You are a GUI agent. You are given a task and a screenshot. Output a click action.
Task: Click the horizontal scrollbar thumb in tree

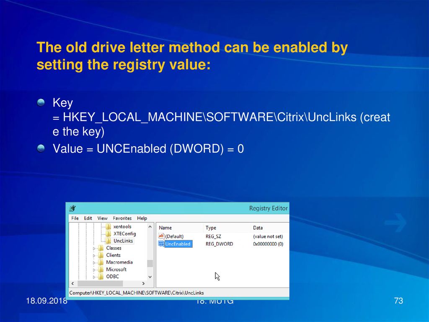pos(100,283)
